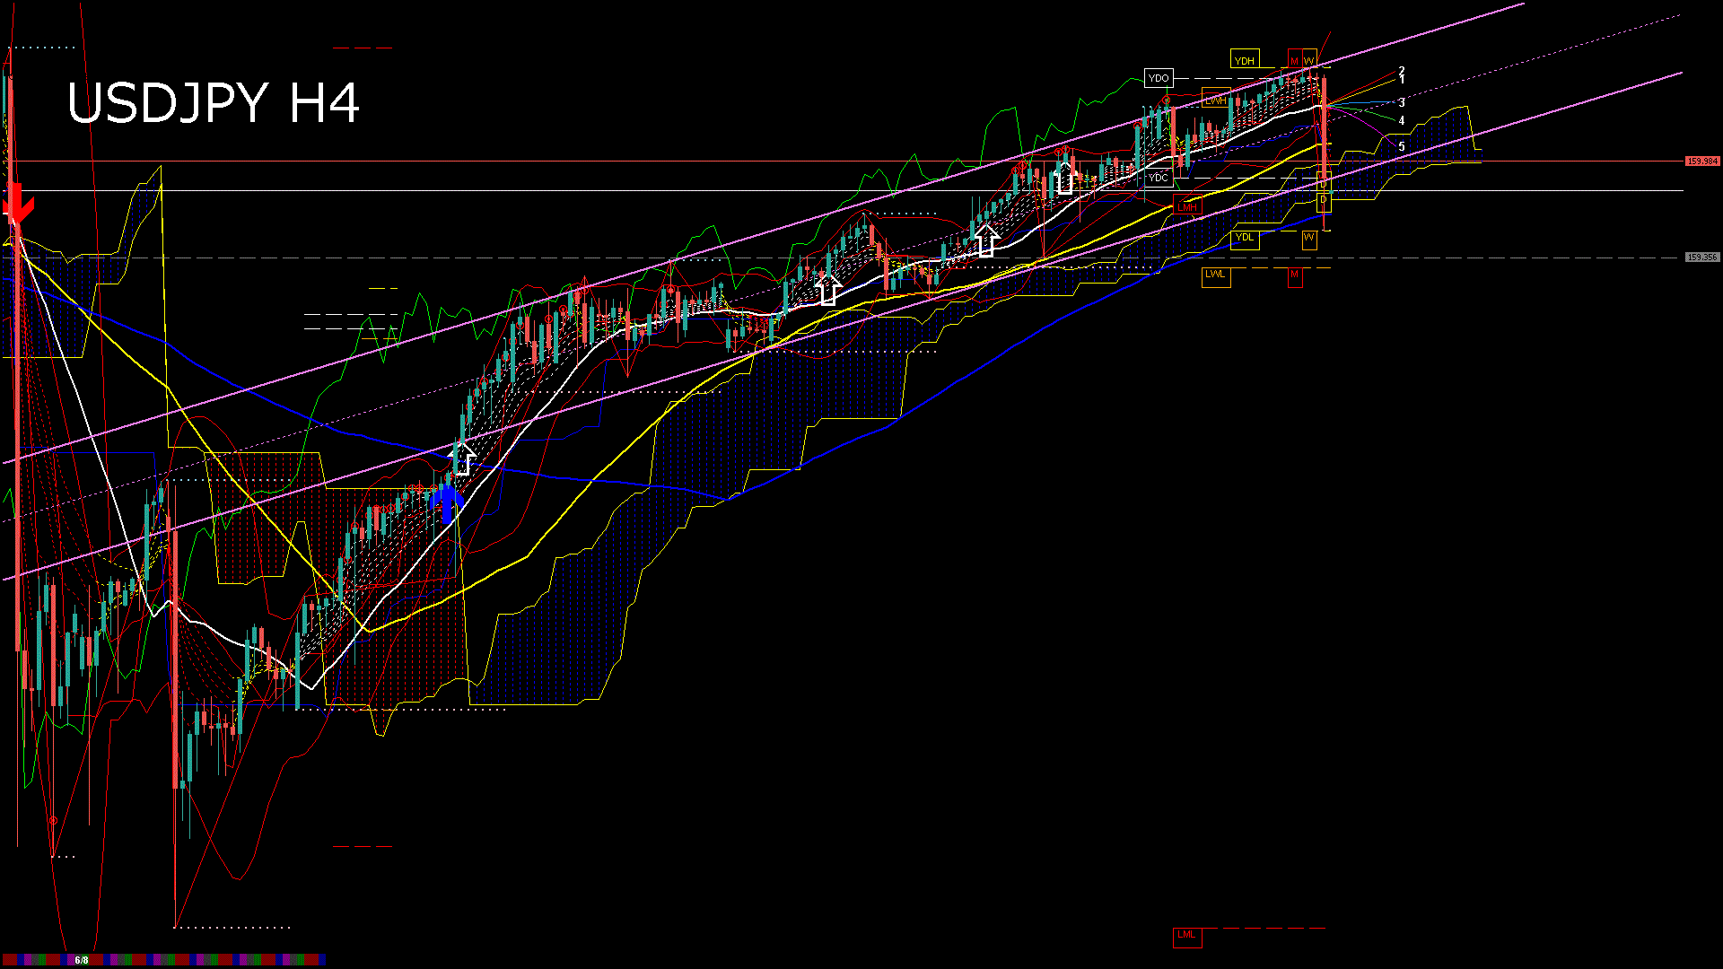The image size is (1723, 969).
Task: Click the orange W label beside YDL
Action: pyautogui.click(x=1309, y=239)
